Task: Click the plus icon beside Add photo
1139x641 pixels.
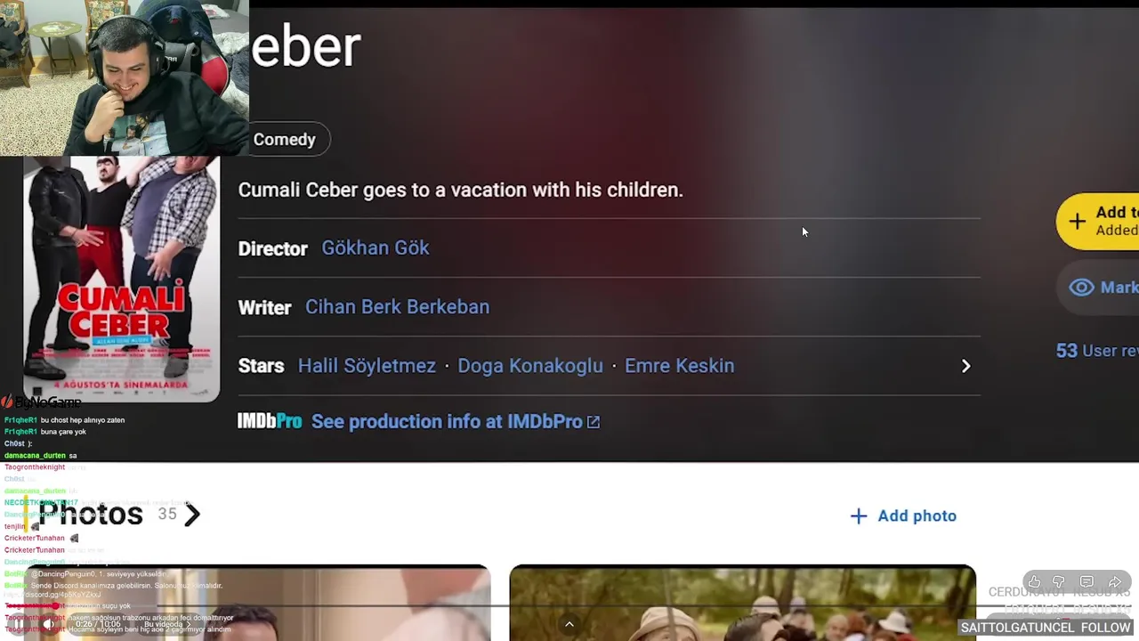Action: tap(859, 516)
